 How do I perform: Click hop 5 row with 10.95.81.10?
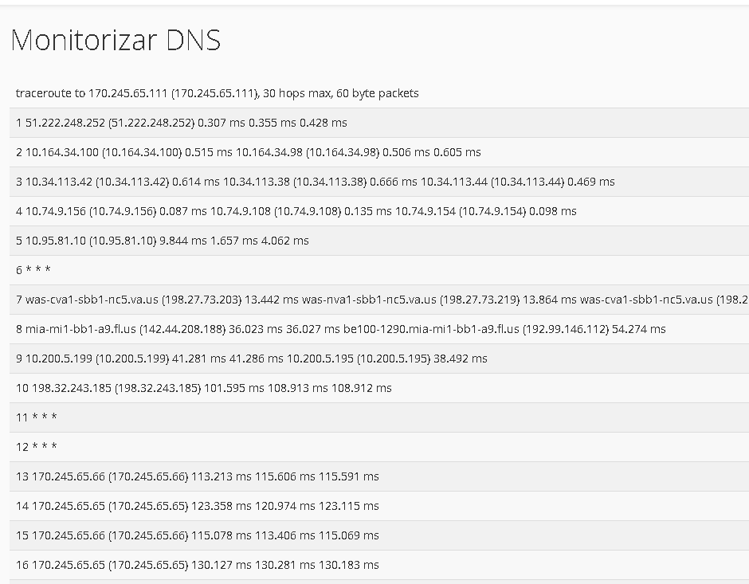pyautogui.click(x=379, y=241)
